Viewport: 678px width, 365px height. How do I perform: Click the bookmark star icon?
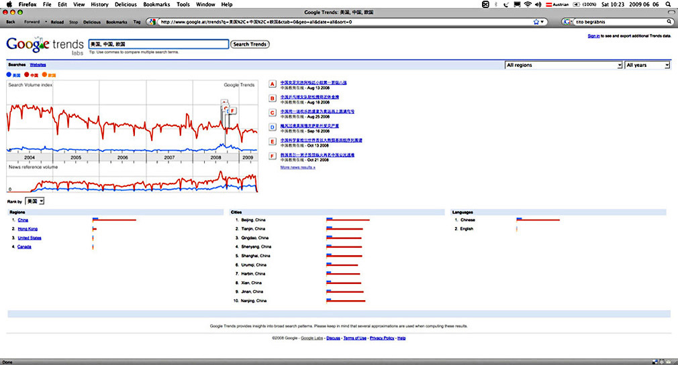(536, 21)
